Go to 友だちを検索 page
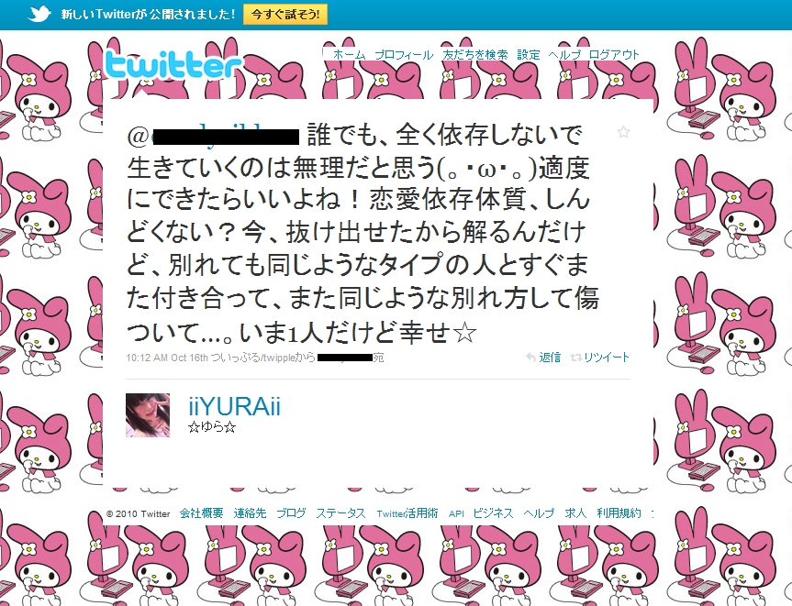Screen dimensions: 792x606 pos(474,54)
